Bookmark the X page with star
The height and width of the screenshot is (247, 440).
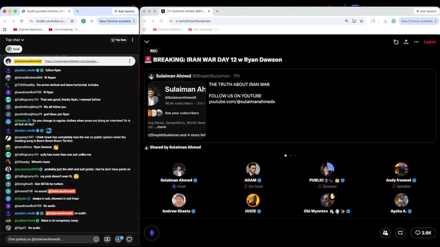coord(361,21)
